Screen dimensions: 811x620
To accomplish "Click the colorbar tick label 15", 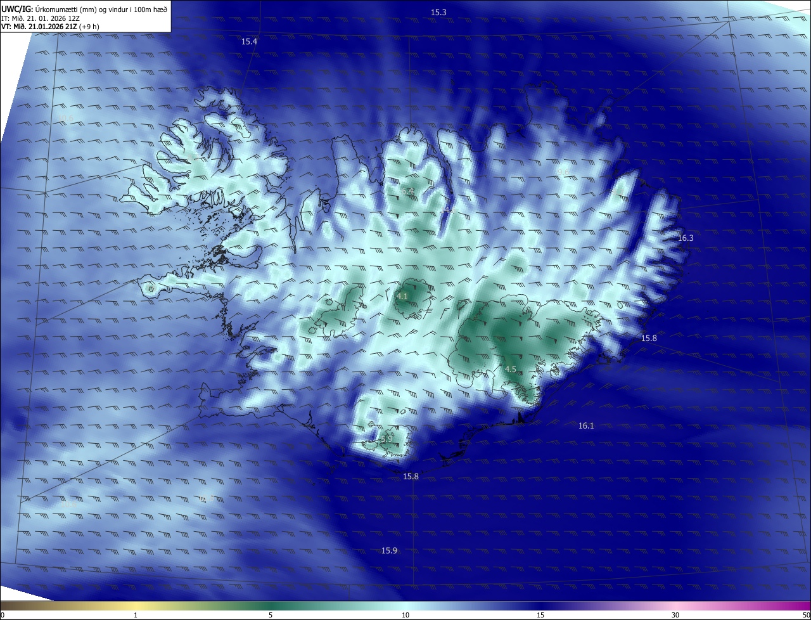I will pyautogui.click(x=540, y=615).
